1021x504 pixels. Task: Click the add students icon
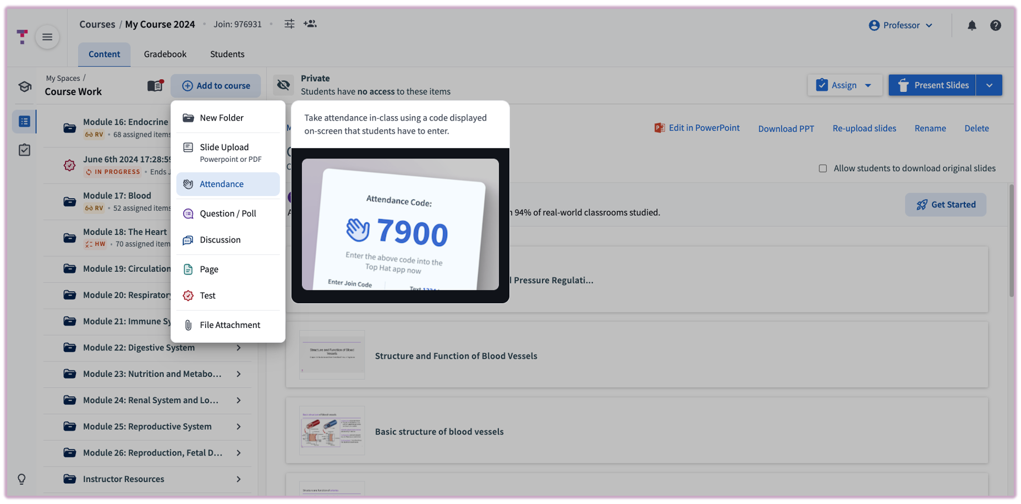310,24
